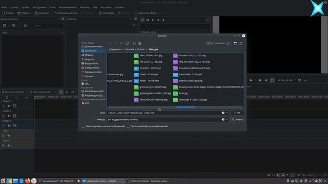The image size is (328, 184).
Task: Select file Krita.jpg
Action: (180, 93)
